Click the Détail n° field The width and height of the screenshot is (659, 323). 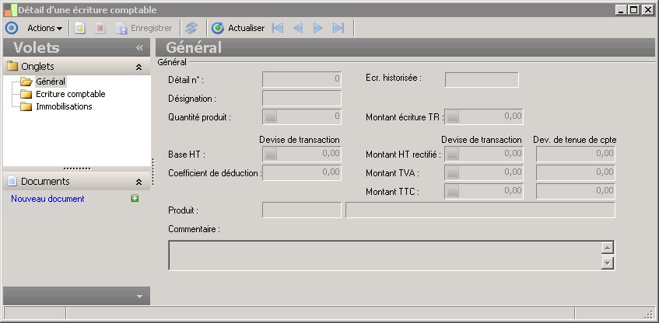tap(302, 80)
